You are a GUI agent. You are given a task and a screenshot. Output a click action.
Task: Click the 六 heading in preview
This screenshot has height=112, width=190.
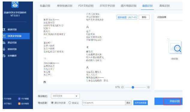88,27
